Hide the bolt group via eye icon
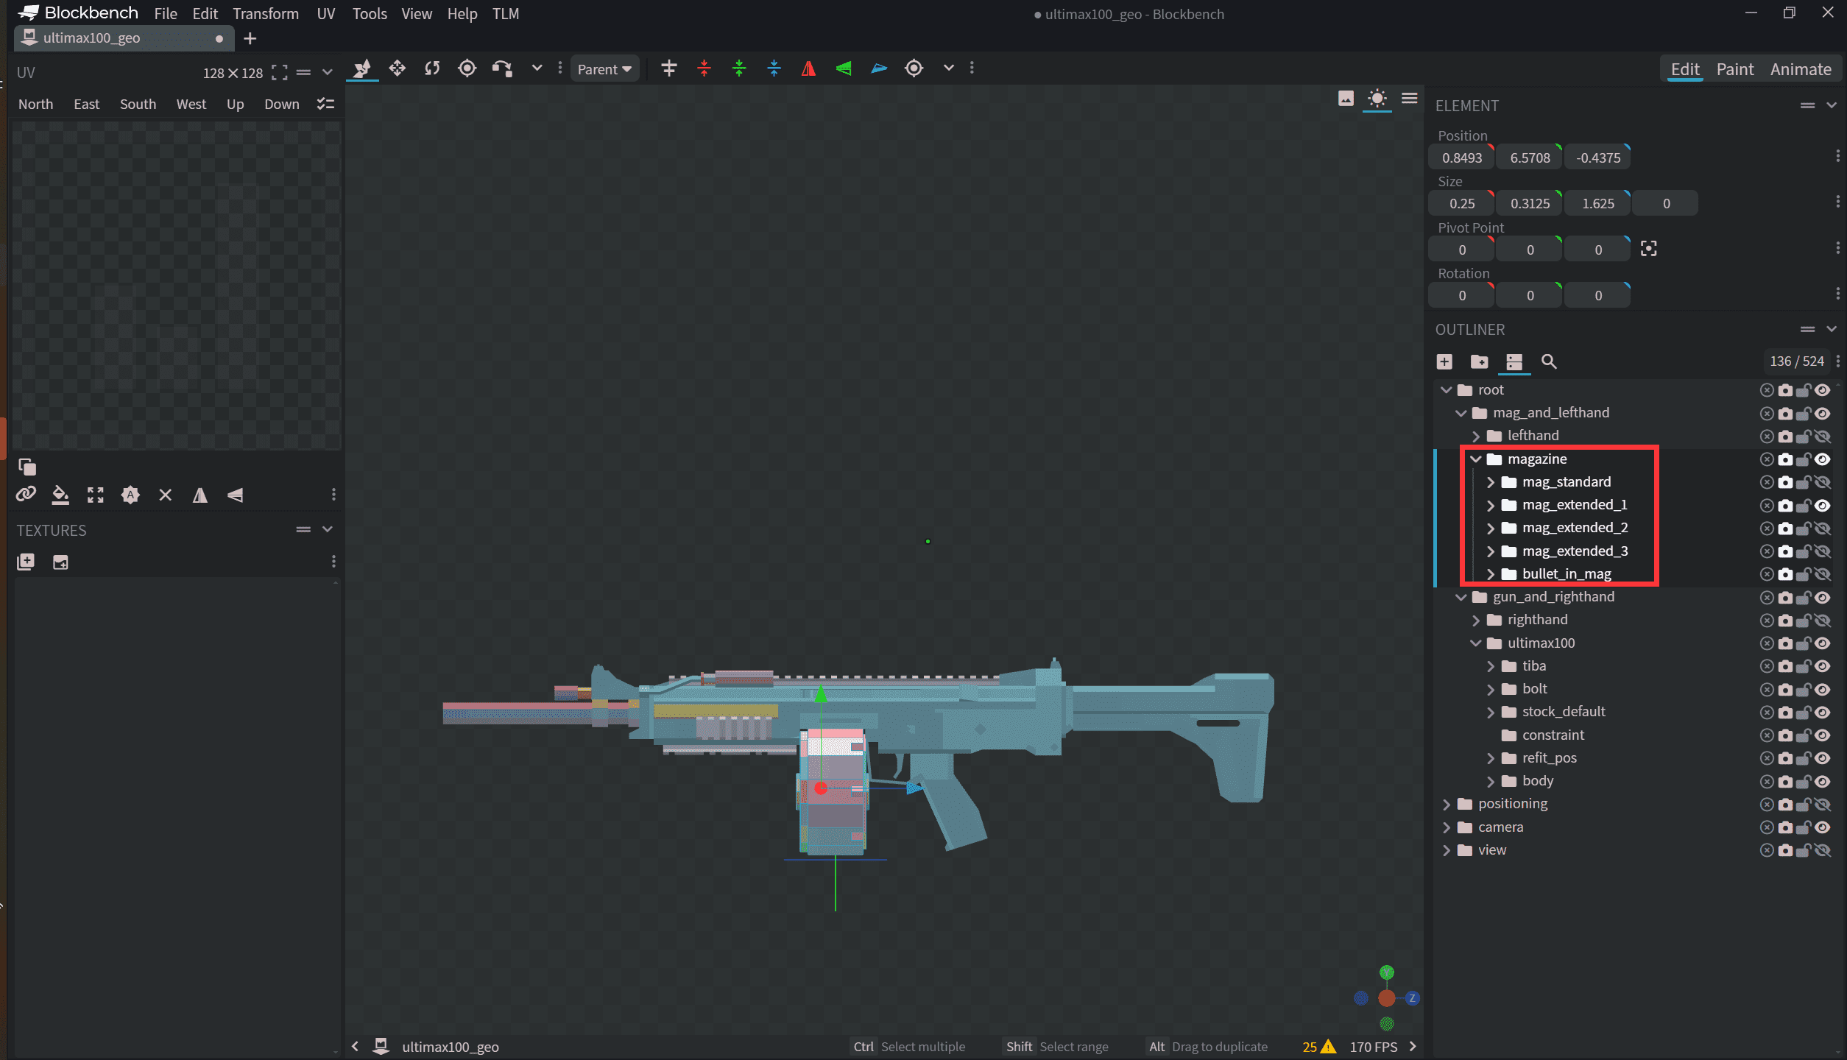The image size is (1847, 1060). (x=1823, y=690)
